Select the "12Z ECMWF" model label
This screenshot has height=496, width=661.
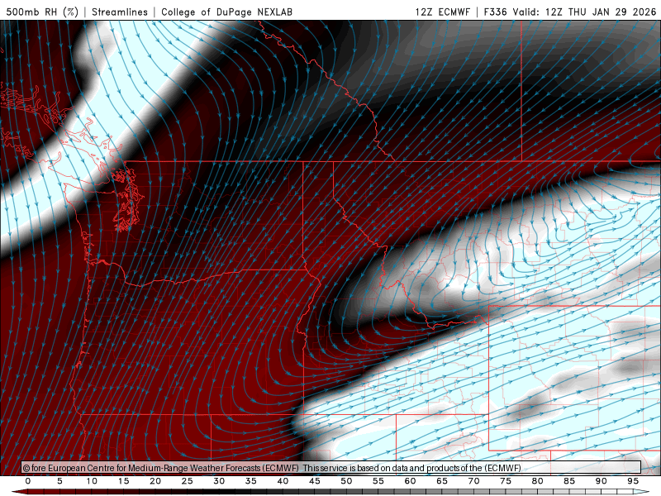442,12
